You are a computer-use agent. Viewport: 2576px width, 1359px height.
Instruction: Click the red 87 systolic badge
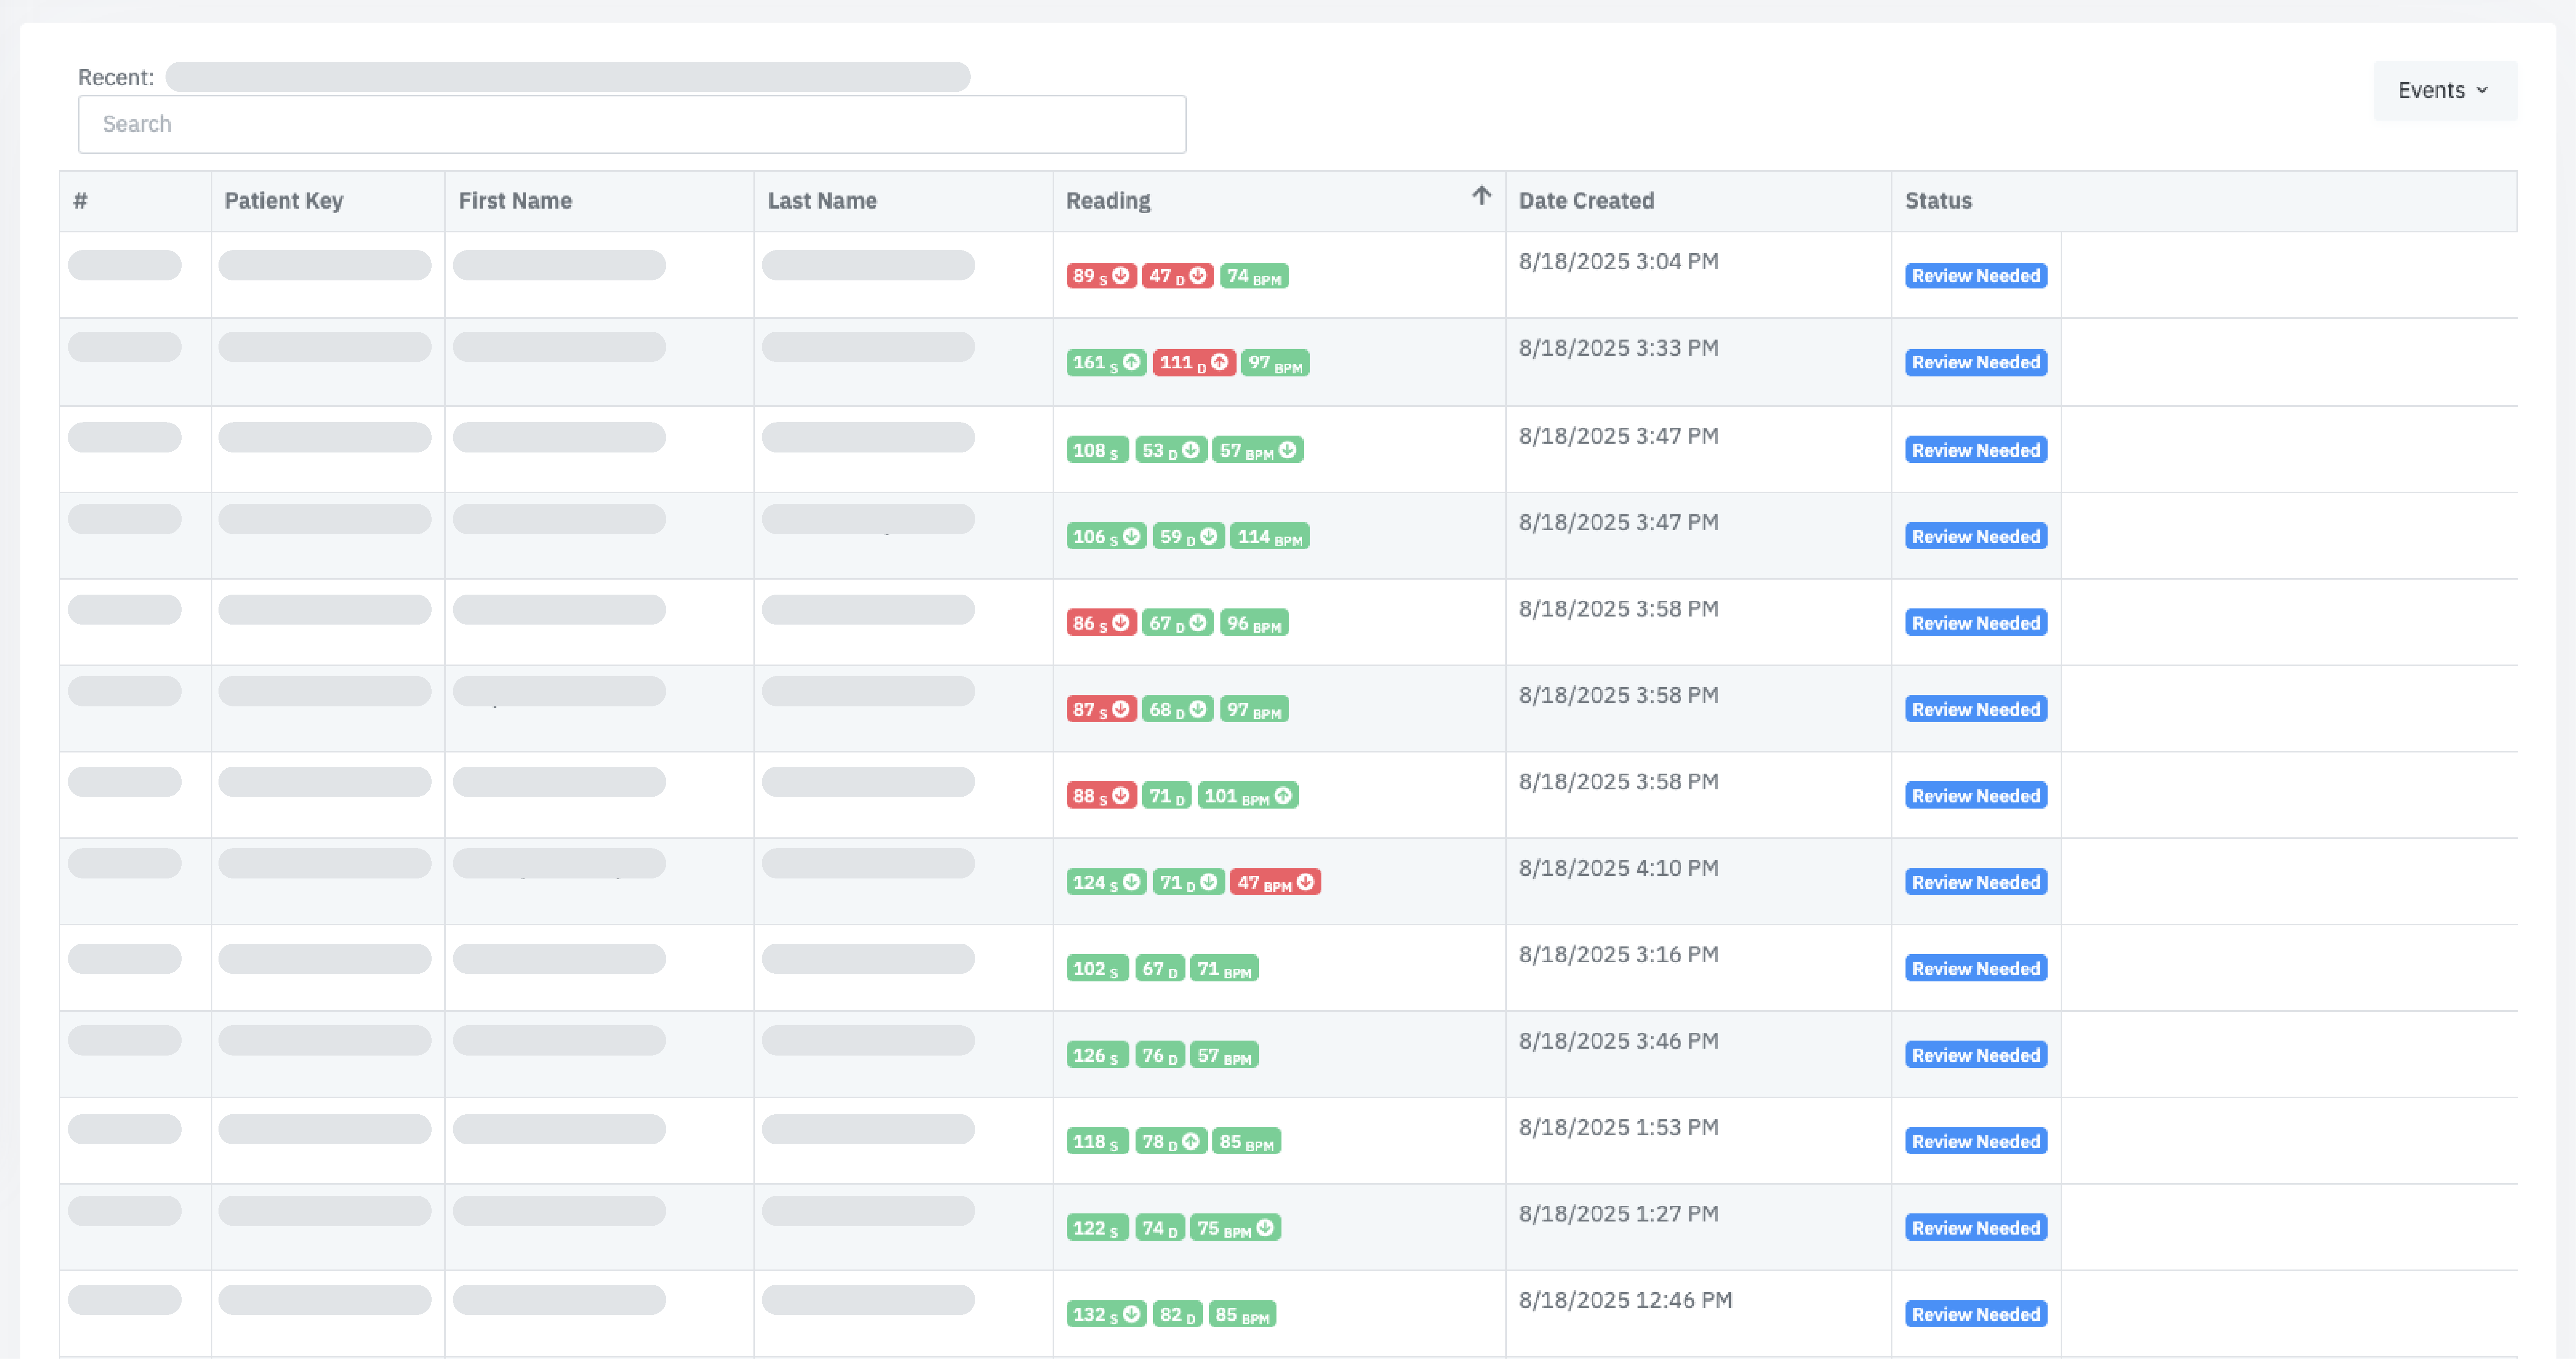[1101, 710]
